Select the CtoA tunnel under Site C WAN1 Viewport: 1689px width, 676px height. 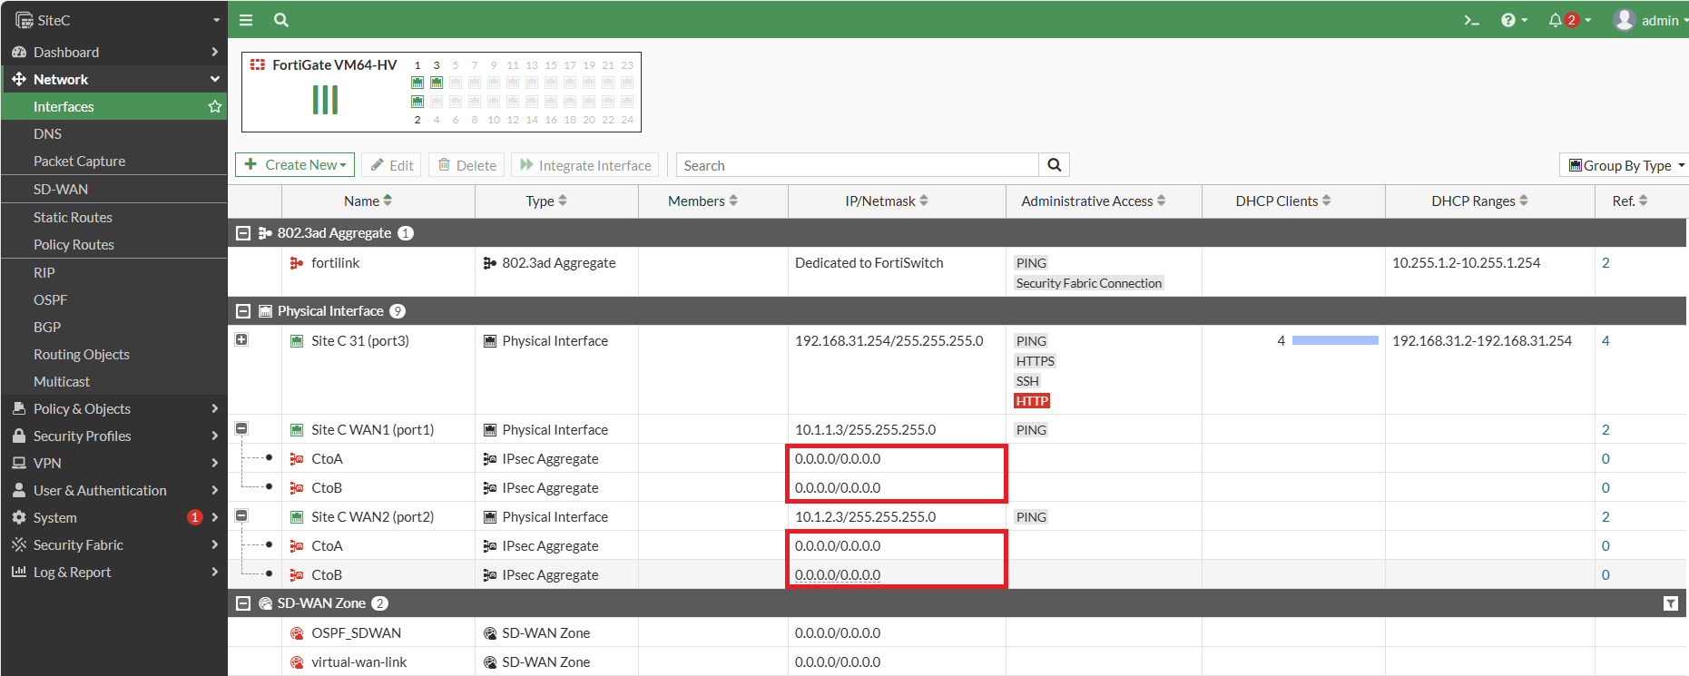(x=327, y=459)
